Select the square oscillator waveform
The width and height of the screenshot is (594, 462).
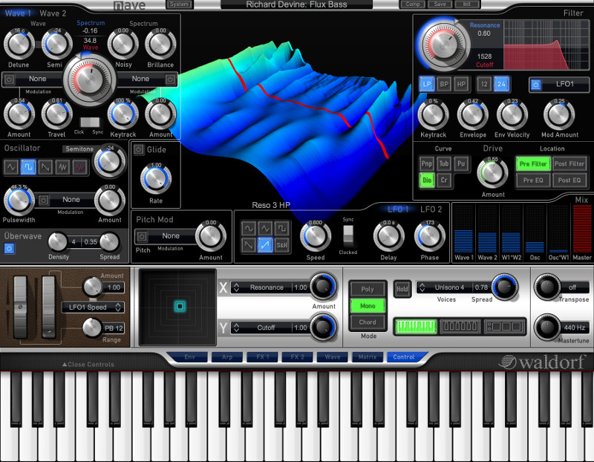click(28, 167)
